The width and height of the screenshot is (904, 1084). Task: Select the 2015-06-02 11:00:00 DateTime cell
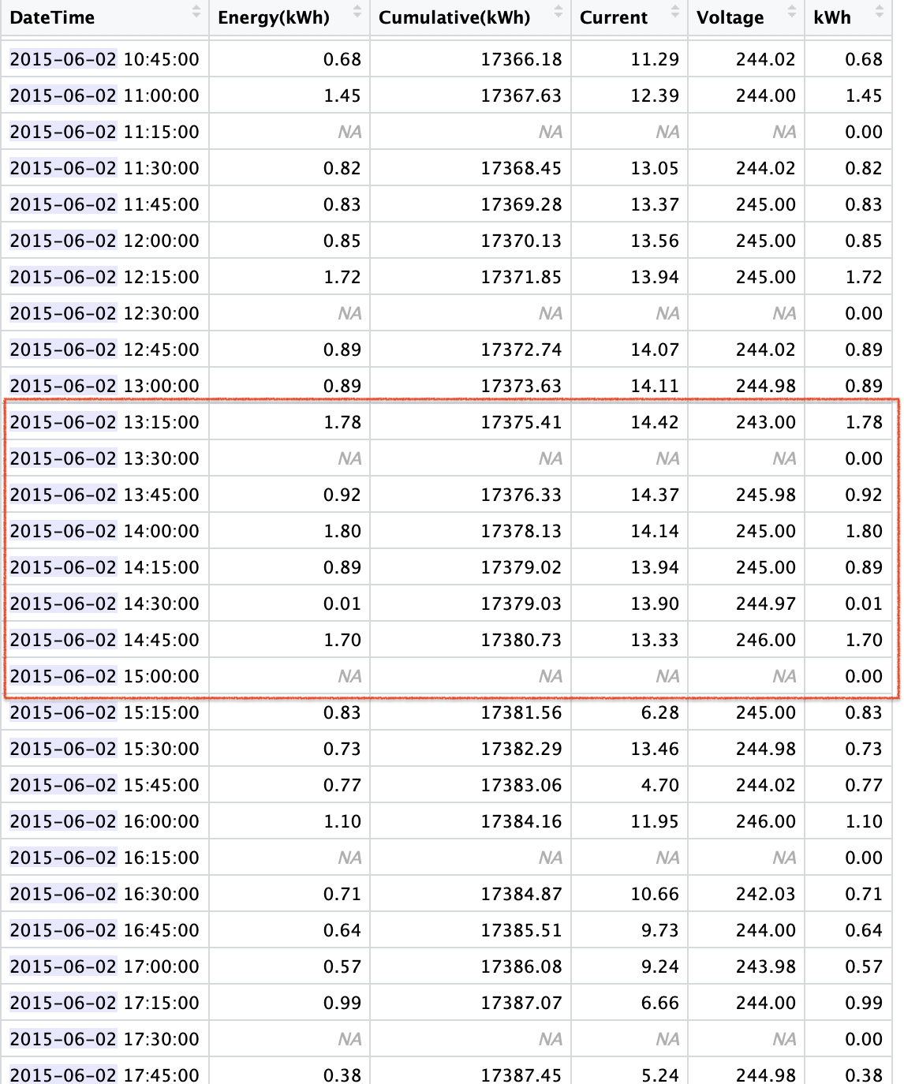pos(104,95)
